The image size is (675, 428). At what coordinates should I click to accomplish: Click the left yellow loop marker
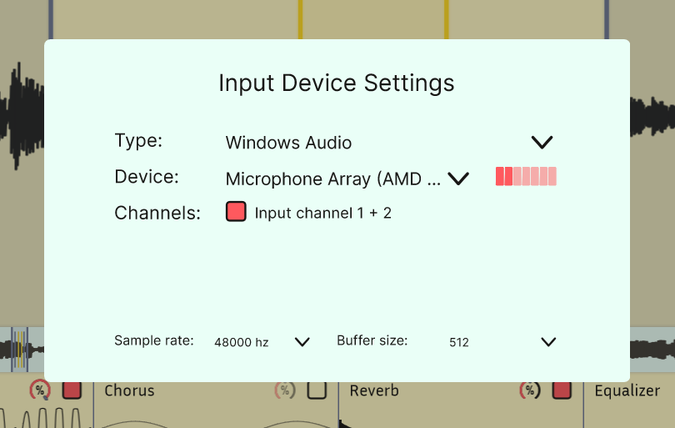300,19
